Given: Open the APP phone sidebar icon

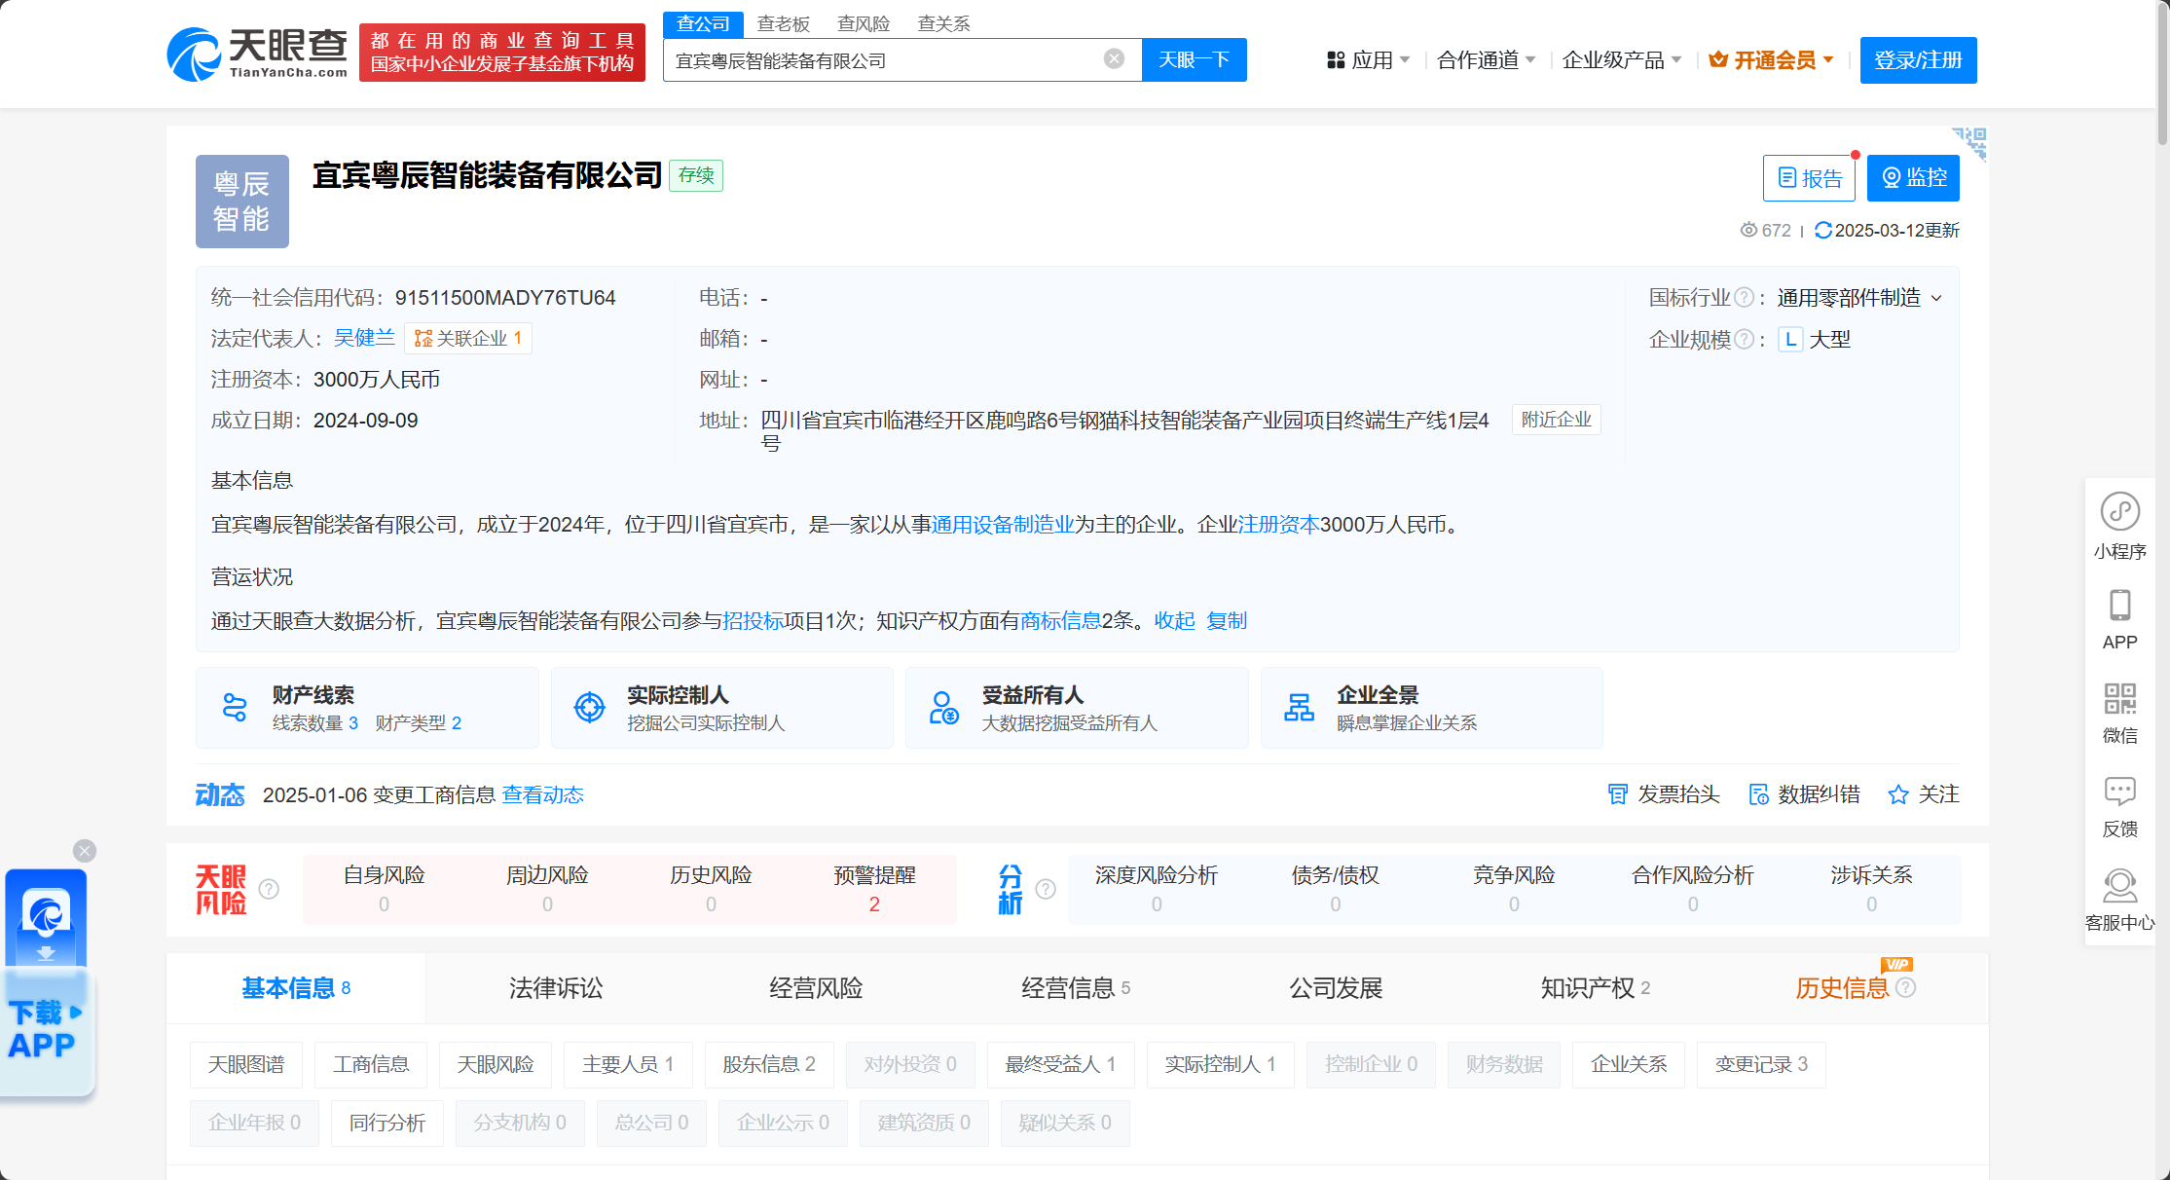Looking at the screenshot, I should (2119, 619).
